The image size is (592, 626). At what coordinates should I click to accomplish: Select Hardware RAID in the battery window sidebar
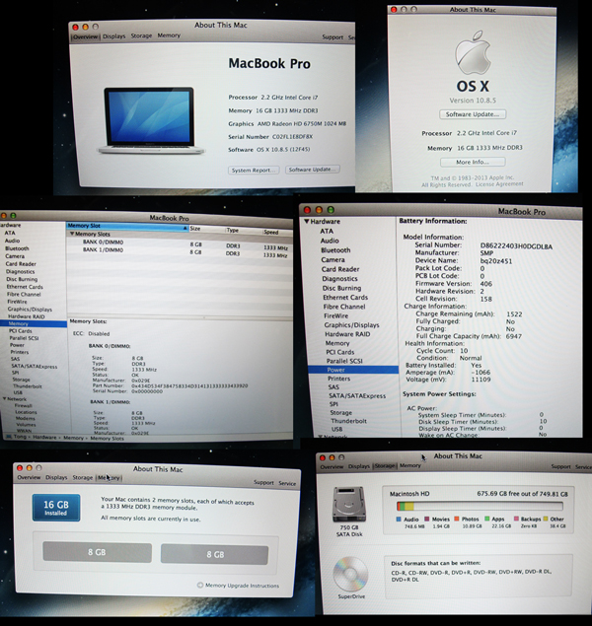click(x=347, y=334)
